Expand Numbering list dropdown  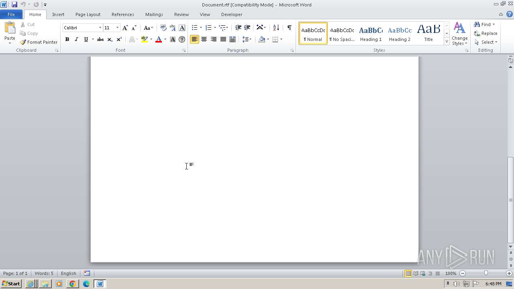pyautogui.click(x=215, y=28)
